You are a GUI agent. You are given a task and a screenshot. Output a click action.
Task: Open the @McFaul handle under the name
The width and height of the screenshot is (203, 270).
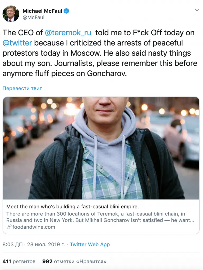(33, 17)
